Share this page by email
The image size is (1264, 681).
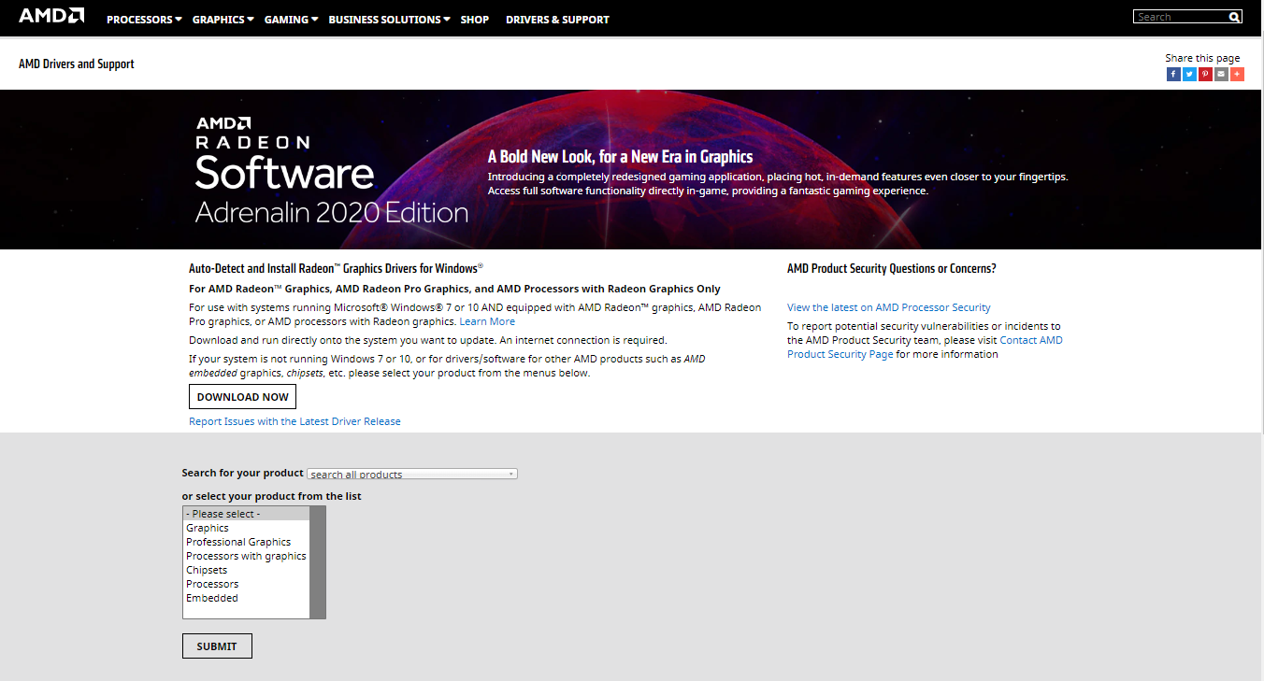(x=1221, y=75)
